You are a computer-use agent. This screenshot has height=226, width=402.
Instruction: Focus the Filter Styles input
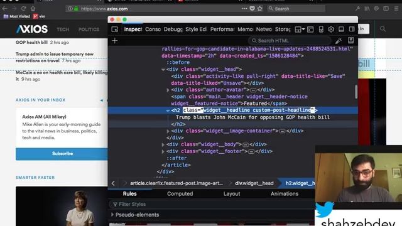(212, 204)
